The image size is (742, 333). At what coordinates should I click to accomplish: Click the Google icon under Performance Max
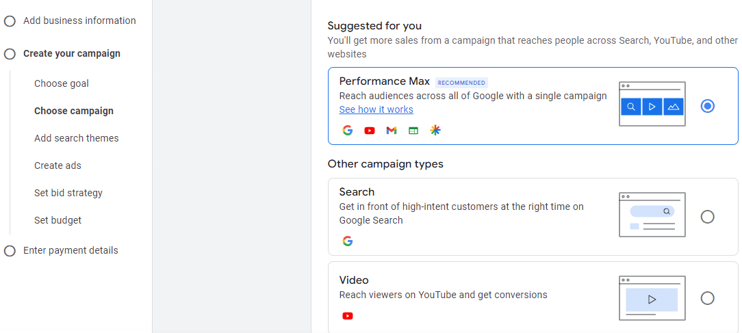pos(347,131)
